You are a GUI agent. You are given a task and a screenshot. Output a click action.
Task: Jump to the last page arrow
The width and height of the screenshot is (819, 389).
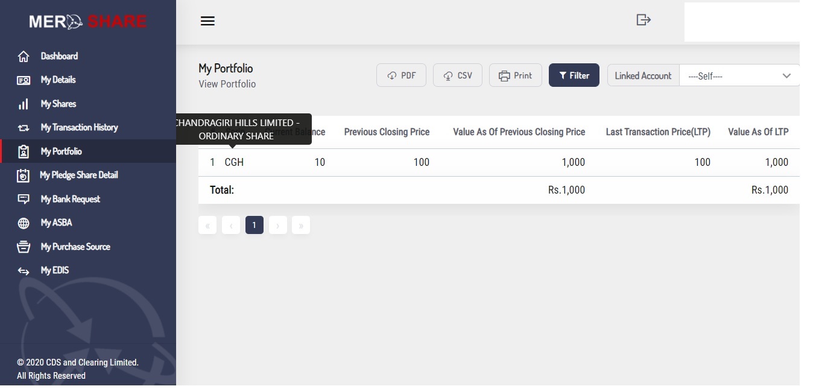click(300, 226)
